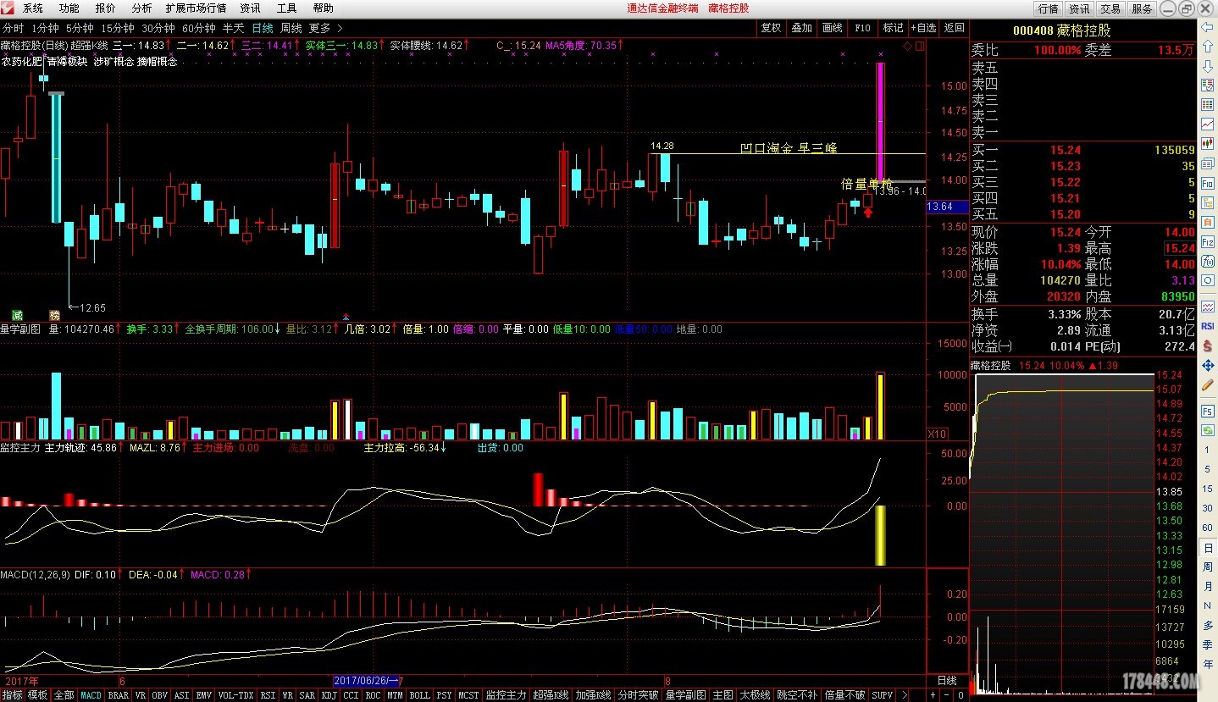Select the MACD indicator tab
The image size is (1218, 702).
pos(91,695)
